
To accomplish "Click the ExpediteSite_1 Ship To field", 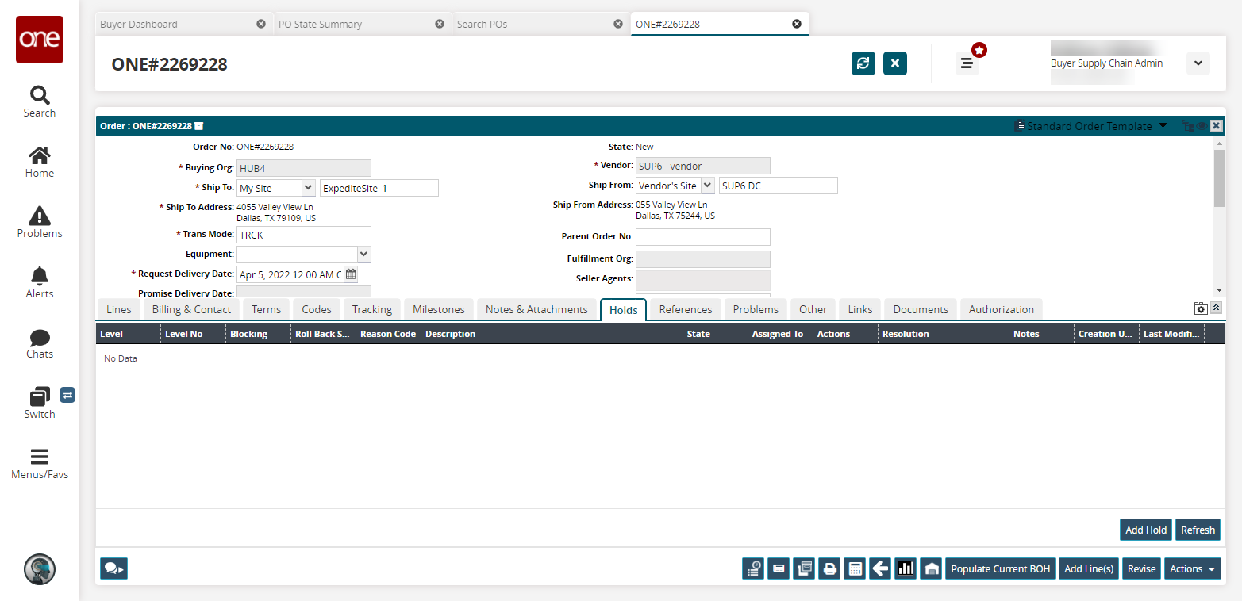I will pyautogui.click(x=379, y=188).
